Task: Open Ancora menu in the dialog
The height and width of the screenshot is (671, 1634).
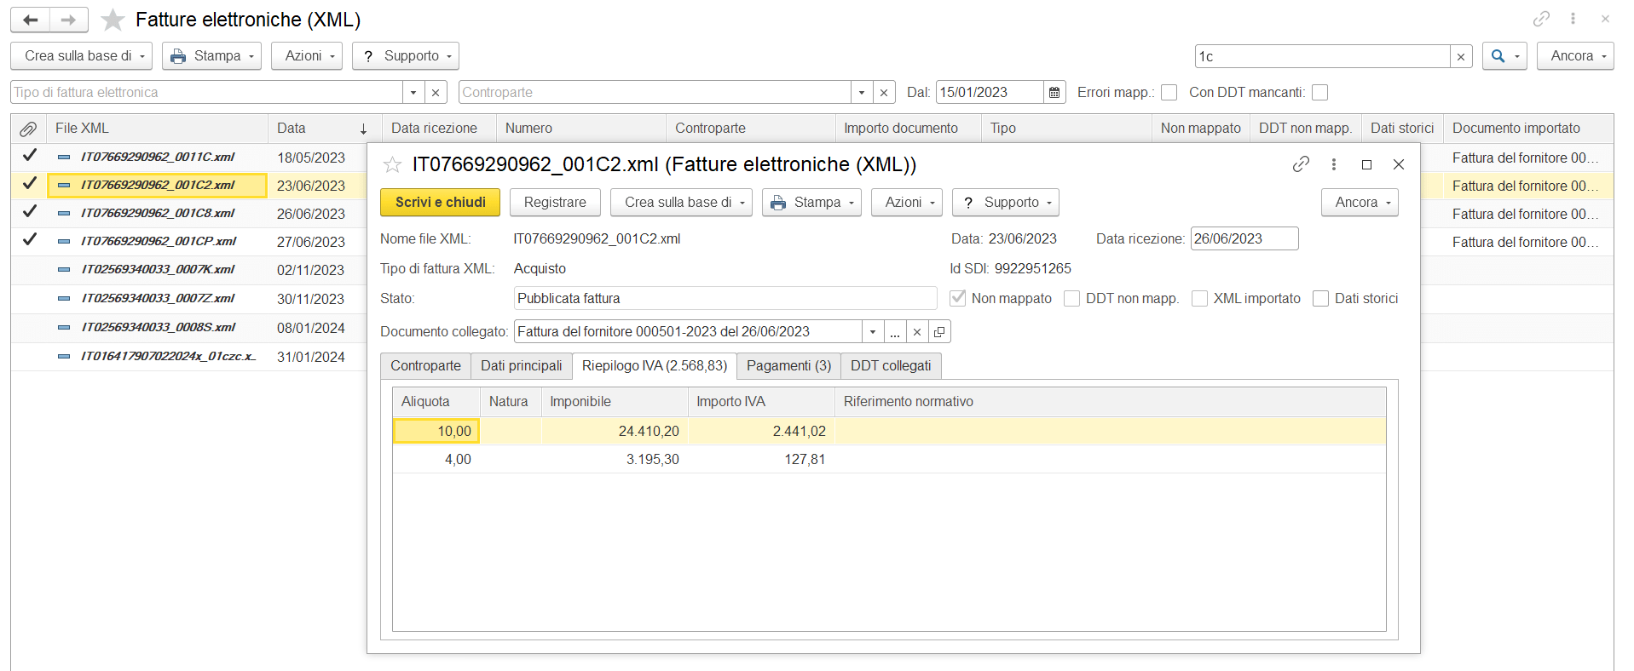Action: point(1360,203)
